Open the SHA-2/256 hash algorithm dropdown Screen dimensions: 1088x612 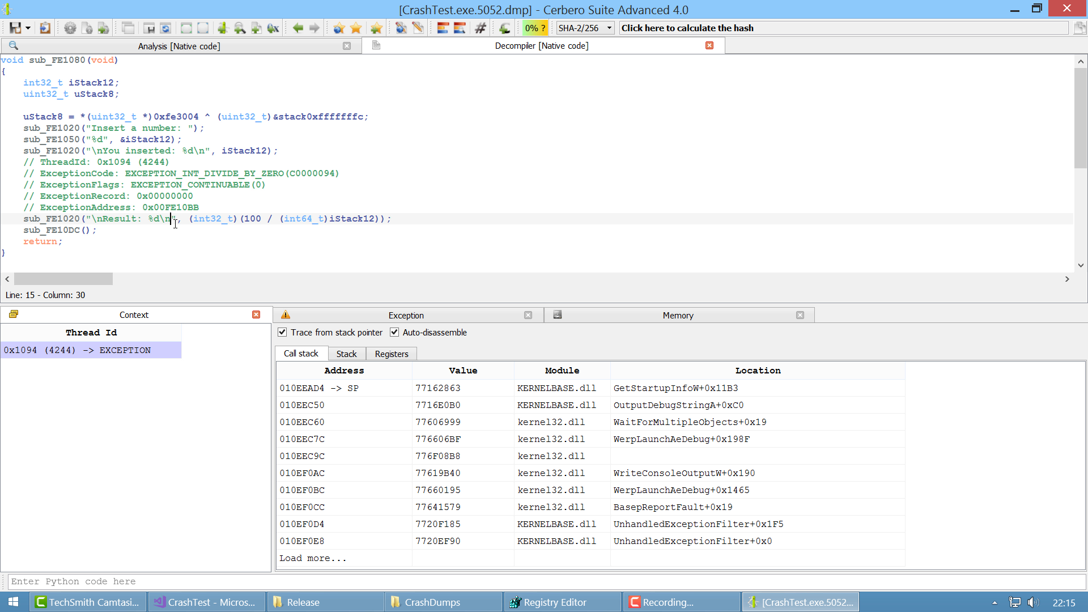point(585,28)
